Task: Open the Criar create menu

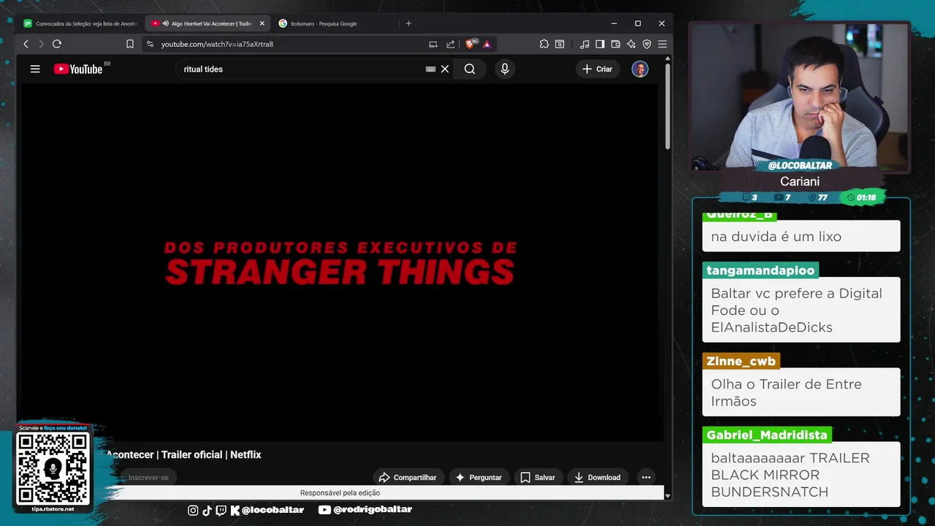Action: [x=598, y=69]
